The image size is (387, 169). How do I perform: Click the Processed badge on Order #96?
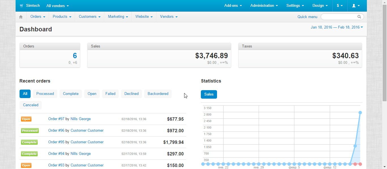coord(30,131)
